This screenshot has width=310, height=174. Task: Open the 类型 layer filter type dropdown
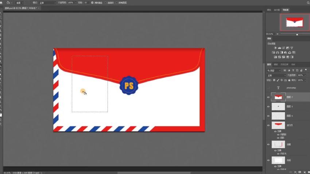274,70
